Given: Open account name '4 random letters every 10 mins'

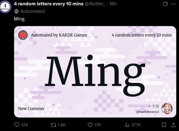Looking at the screenshot, I should (x=49, y=4).
